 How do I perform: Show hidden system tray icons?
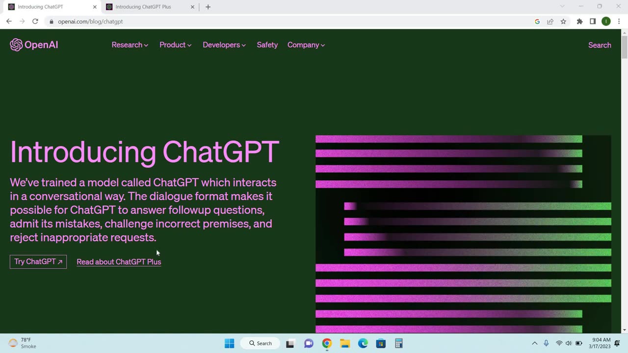(x=535, y=343)
